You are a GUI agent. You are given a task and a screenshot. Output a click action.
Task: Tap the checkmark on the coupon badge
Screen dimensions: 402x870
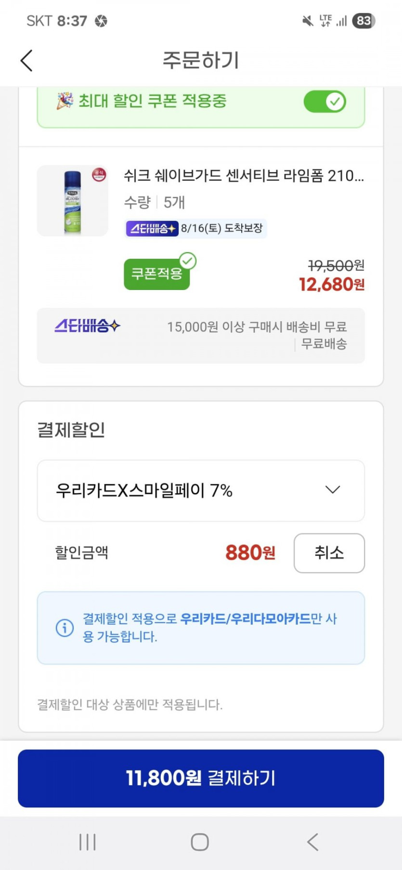(x=188, y=261)
